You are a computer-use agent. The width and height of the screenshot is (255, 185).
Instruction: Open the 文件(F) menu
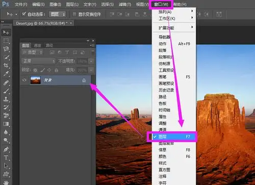[x=21, y=5]
